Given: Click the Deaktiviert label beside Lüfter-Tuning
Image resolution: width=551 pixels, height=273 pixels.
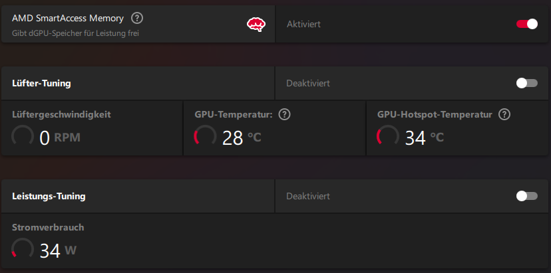Looking at the screenshot, I should (308, 84).
